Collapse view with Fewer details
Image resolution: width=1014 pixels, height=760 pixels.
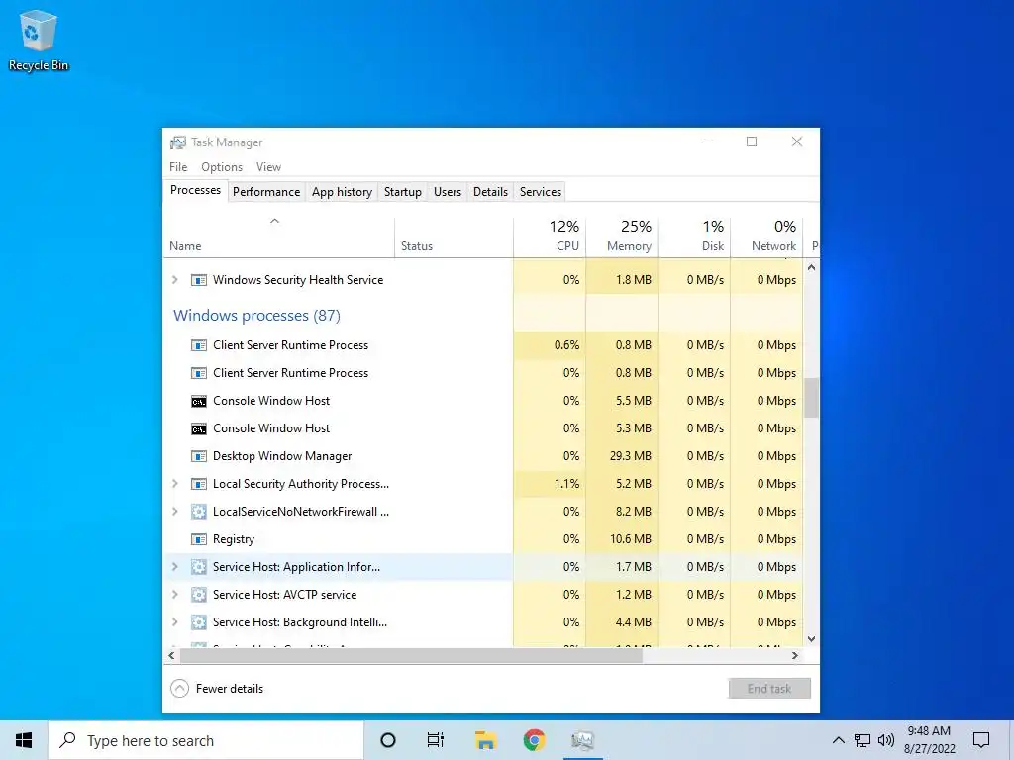(x=217, y=689)
